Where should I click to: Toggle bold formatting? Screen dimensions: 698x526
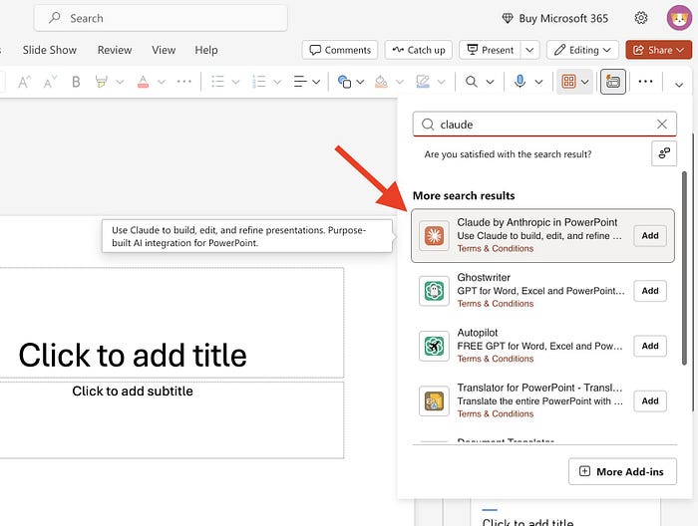point(76,82)
